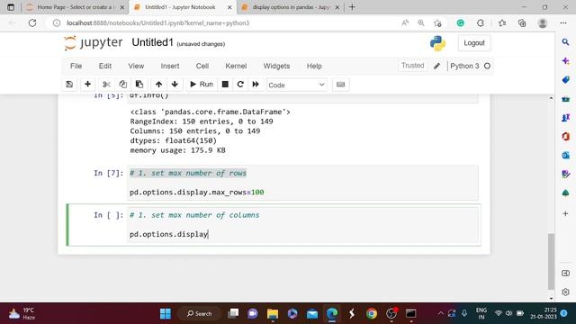Open Favorites list icon
The width and height of the screenshot is (576, 324).
point(502,22)
